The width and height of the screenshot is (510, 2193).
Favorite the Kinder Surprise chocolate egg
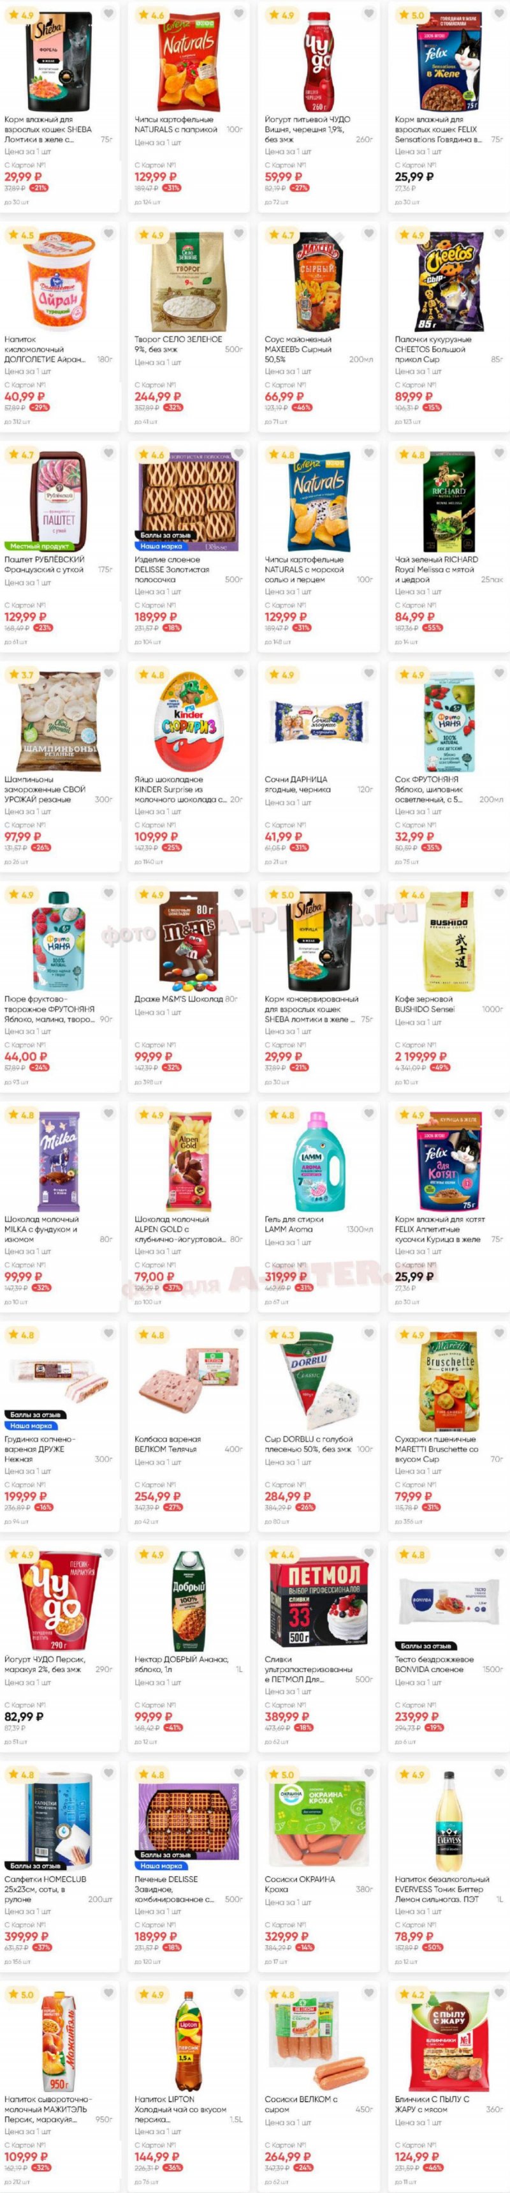click(x=239, y=674)
